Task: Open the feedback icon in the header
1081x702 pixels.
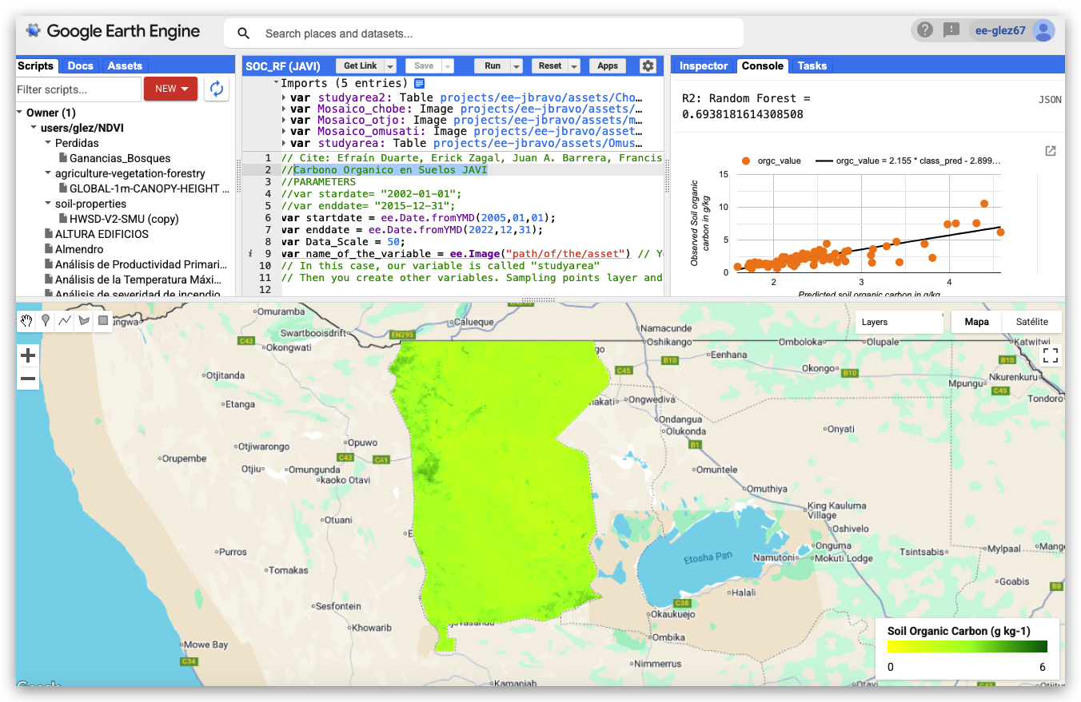Action: tap(951, 30)
